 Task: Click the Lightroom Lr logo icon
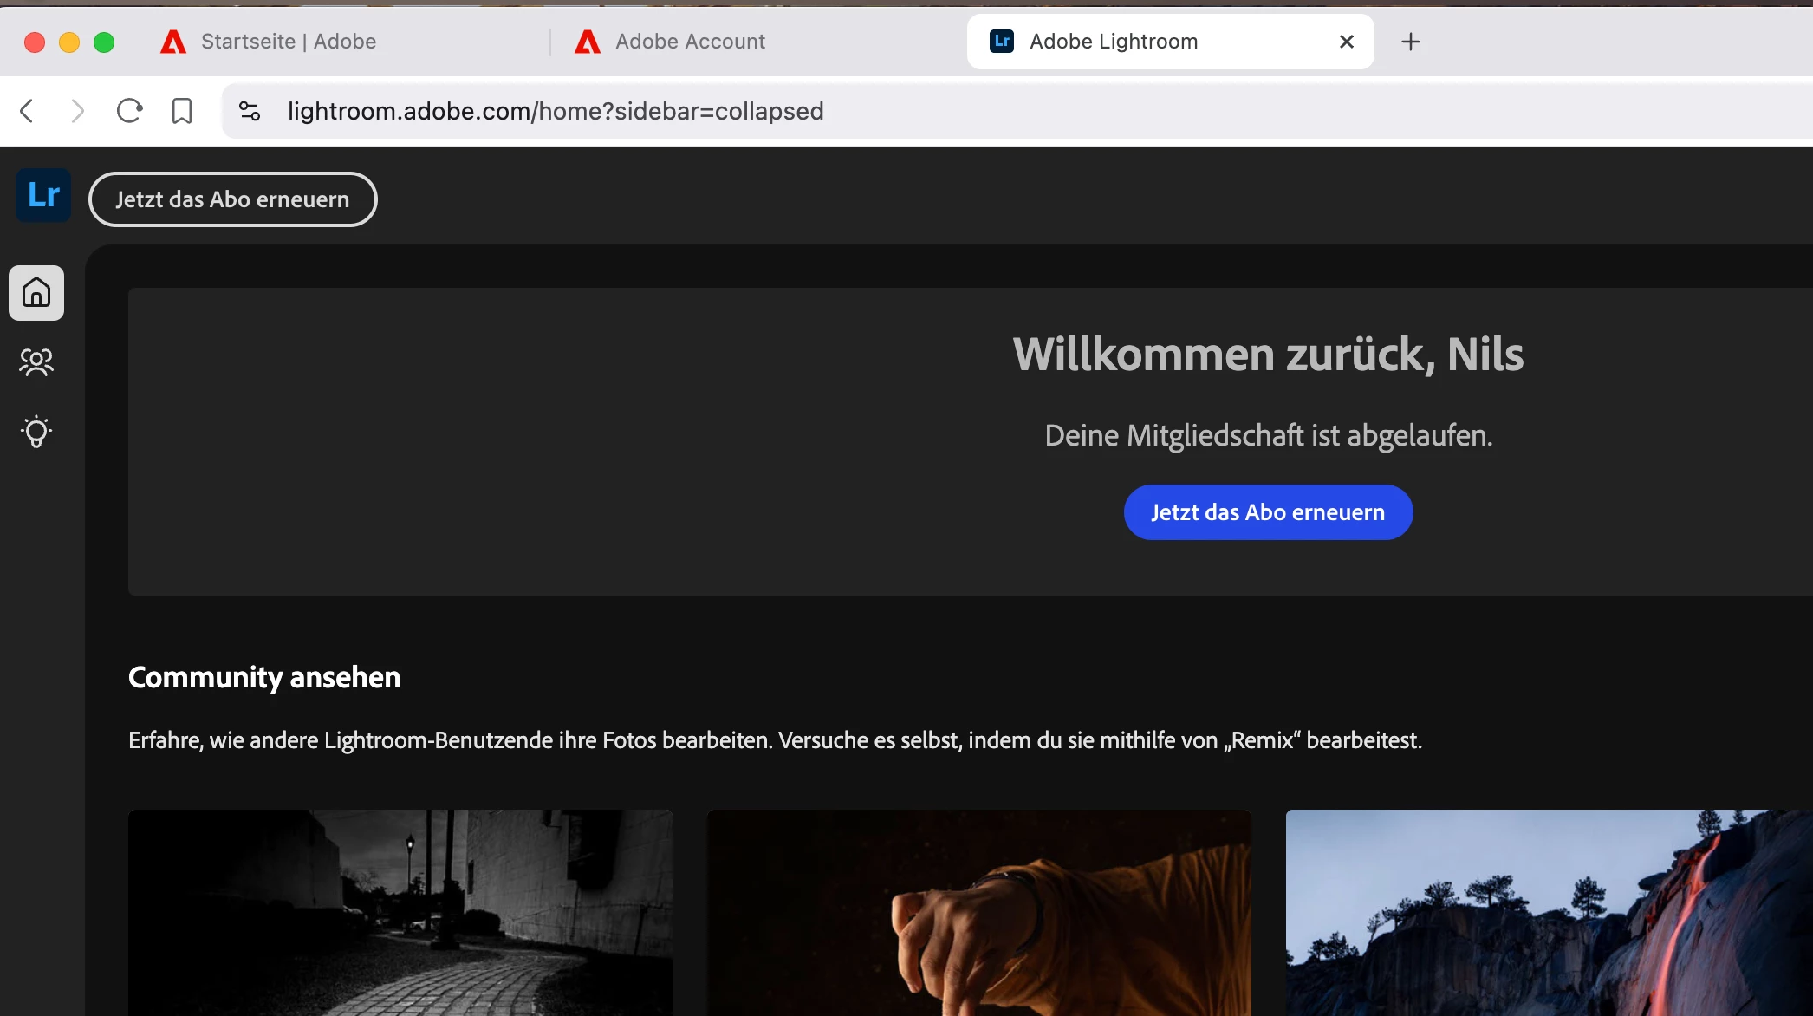pyautogui.click(x=43, y=196)
